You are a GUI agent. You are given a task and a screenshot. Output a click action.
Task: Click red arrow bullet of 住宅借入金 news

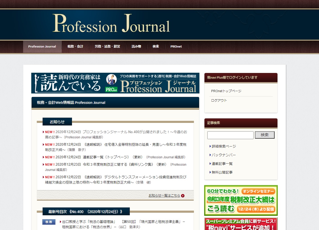(x=43, y=145)
